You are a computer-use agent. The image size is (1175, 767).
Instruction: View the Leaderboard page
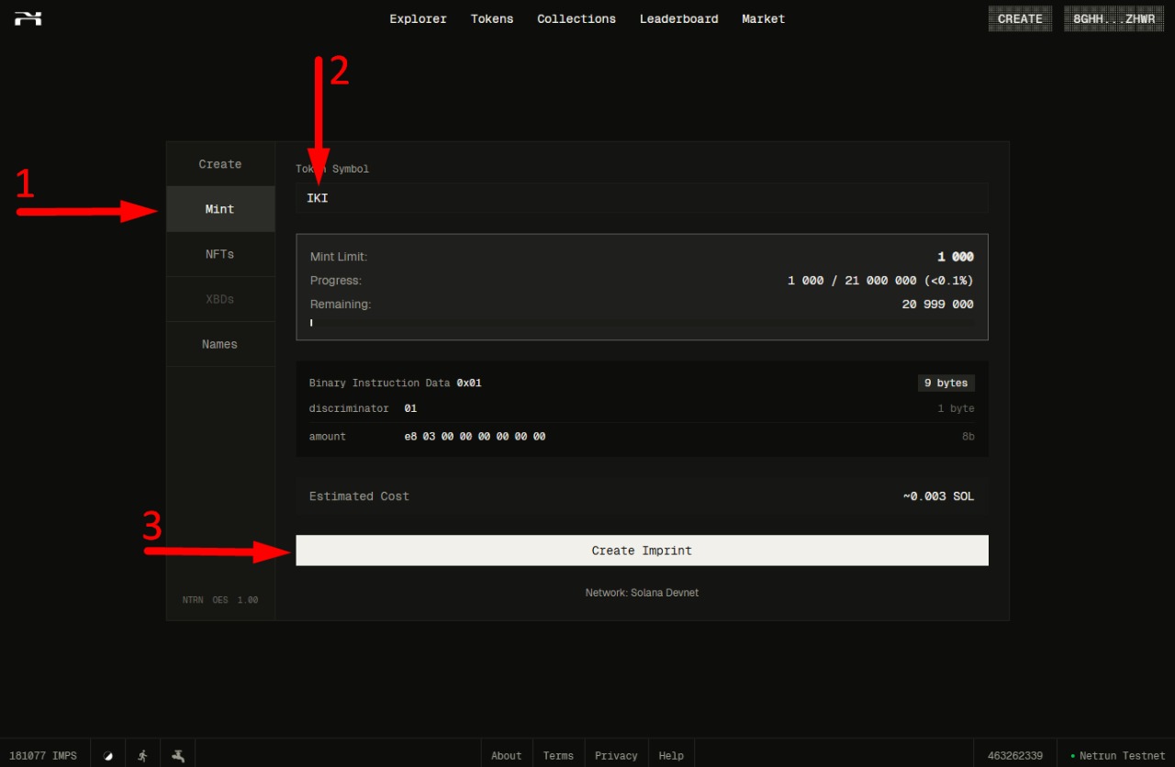(x=678, y=19)
